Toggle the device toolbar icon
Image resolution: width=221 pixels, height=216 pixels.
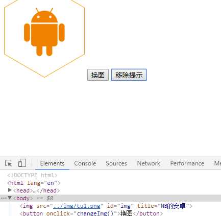22,163
